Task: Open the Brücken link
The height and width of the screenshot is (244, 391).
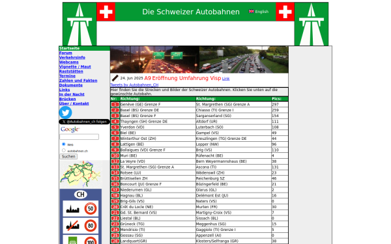Action: pos(67,99)
